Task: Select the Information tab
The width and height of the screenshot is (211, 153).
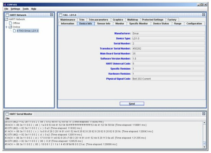Action: click(x=68, y=24)
